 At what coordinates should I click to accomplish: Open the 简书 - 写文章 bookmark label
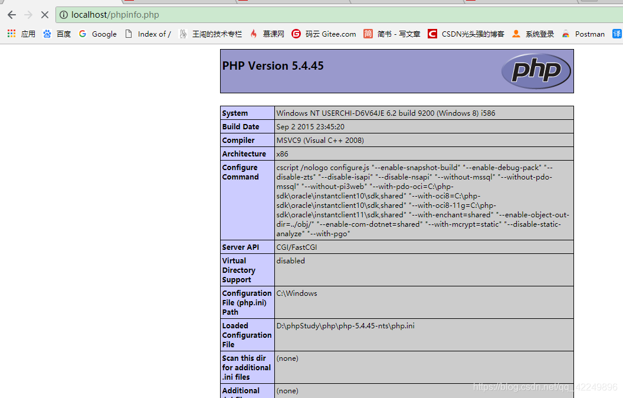pos(398,34)
